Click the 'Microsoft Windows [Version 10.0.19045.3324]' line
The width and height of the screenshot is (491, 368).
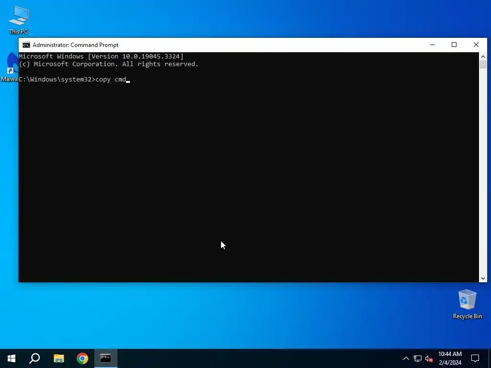[101, 57]
